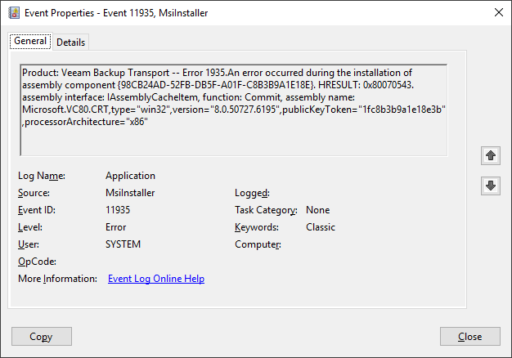Image resolution: width=512 pixels, height=358 pixels.
Task: Copy event details with Copy button
Action: (42, 337)
